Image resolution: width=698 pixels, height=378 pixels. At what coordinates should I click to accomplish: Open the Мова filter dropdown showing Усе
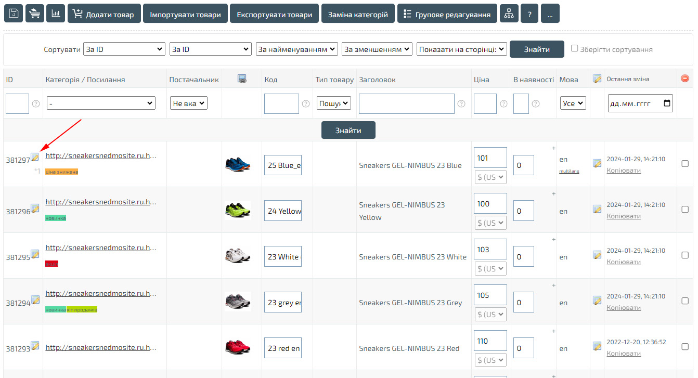click(573, 103)
